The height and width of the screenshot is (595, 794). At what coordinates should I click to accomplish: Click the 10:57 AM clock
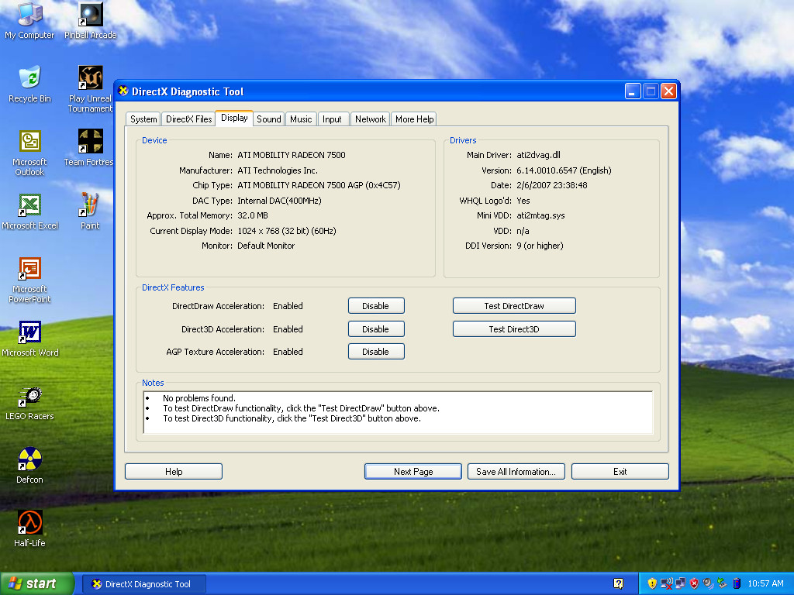pos(765,583)
